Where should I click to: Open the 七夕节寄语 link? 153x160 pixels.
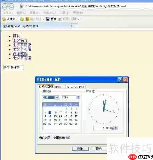click(x=22, y=58)
